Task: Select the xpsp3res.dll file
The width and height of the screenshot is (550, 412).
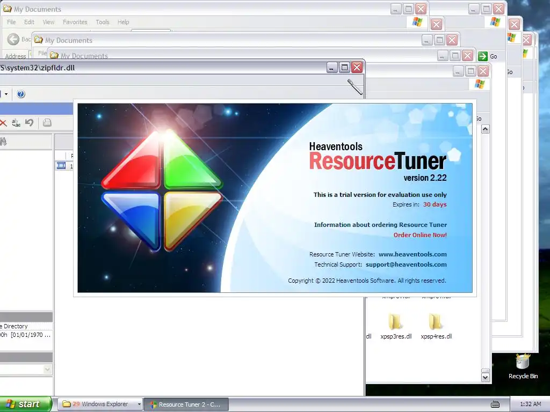Action: point(396,327)
